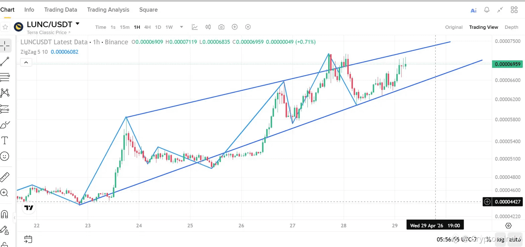Select the 1H timeframe
The width and height of the screenshot is (525, 247).
[137, 27]
